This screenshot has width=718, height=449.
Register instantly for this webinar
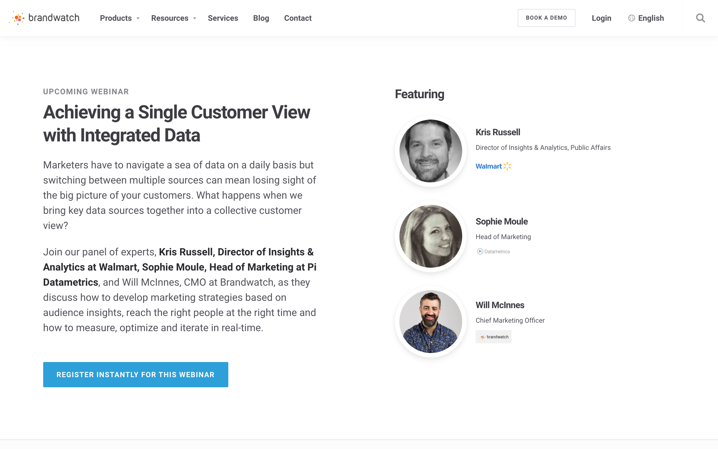click(135, 374)
